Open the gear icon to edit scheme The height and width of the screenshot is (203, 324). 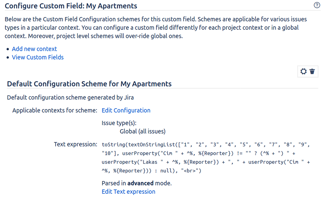(x=304, y=71)
